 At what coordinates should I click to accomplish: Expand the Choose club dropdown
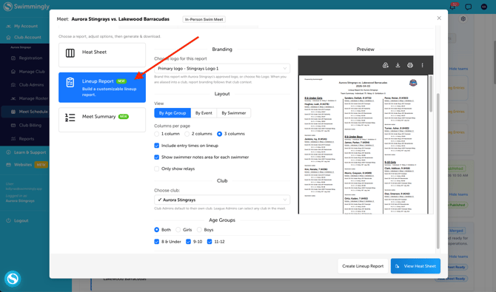tap(222, 200)
